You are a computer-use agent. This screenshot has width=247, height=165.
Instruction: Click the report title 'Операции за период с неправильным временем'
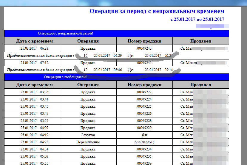pos(157,11)
